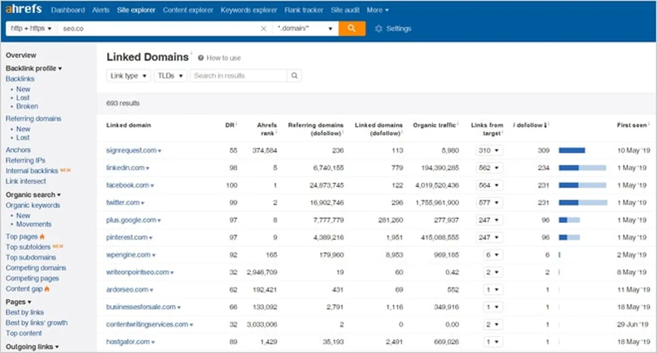This screenshot has height=353, width=657.
Task: Focus the seo.co URL input field
Action: coord(159,28)
